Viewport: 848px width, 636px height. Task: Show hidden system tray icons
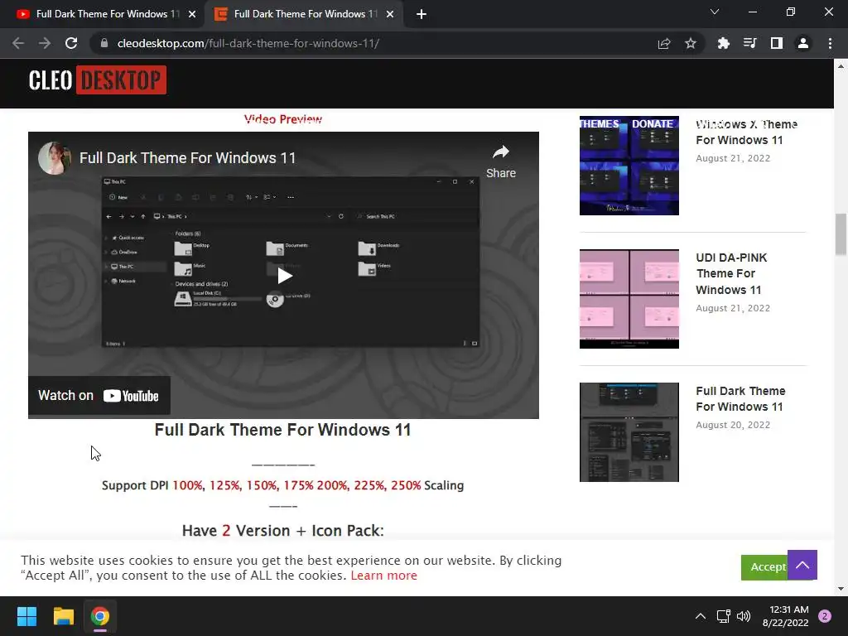click(x=701, y=616)
